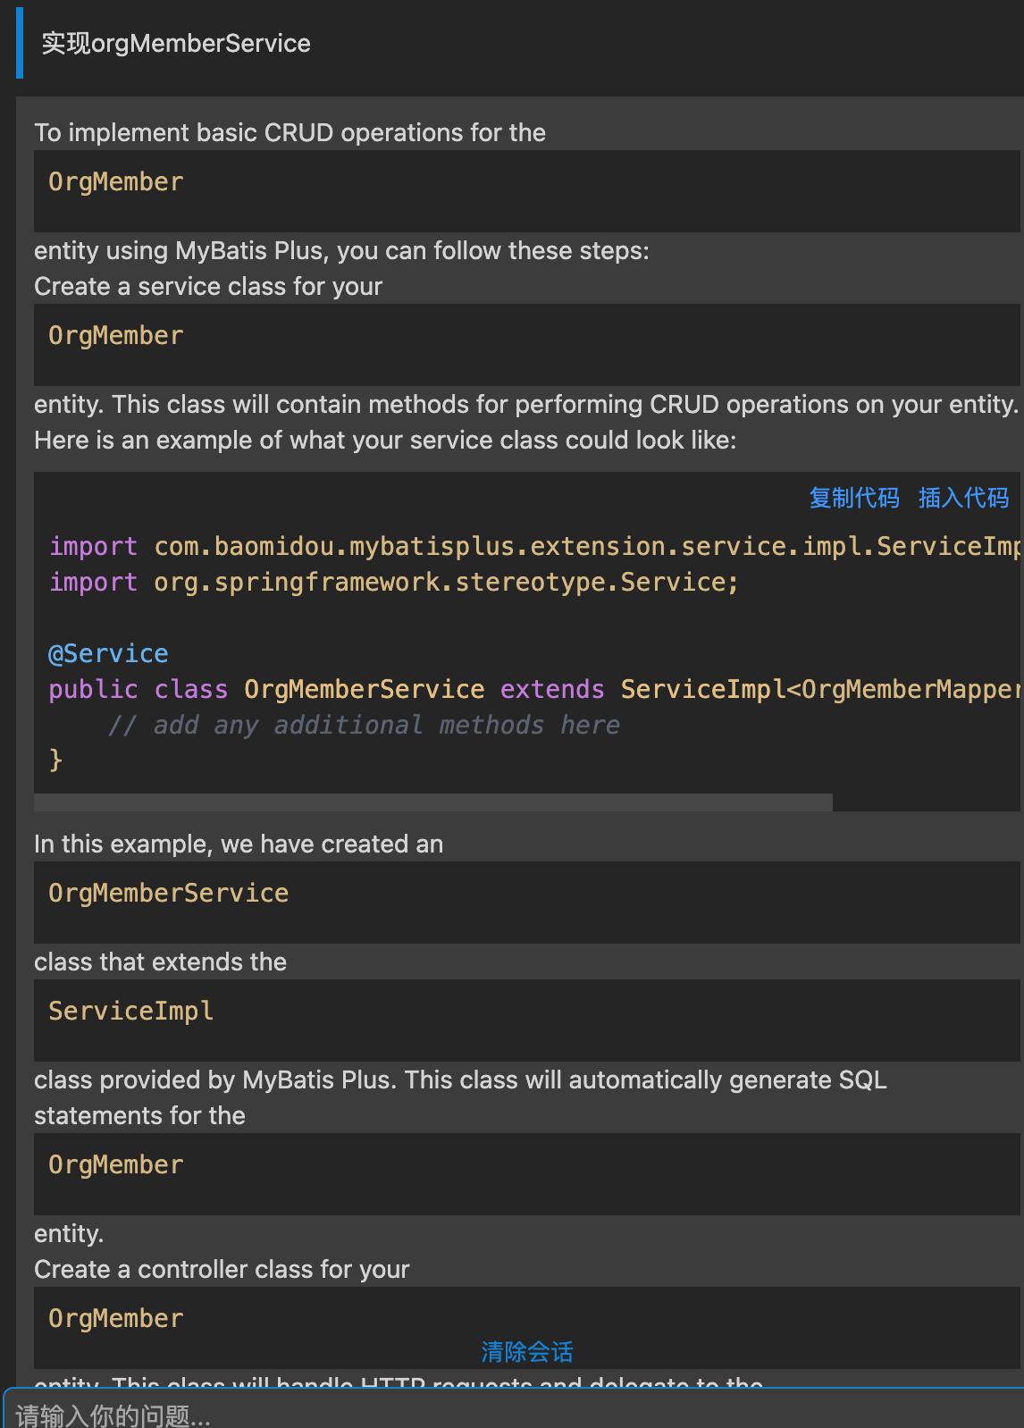Click the 'In this example, we have created an' text
Viewport: 1024px width, 1428px height.
click(239, 844)
